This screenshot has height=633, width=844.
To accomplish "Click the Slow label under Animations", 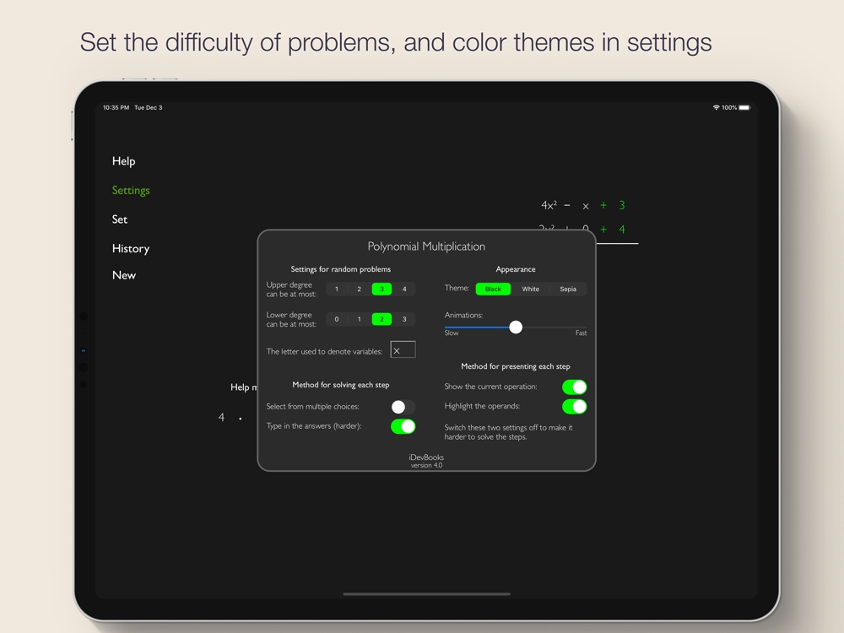I will [452, 333].
